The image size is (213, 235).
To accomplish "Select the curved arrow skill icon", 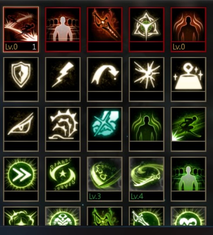I will click(x=105, y=80).
